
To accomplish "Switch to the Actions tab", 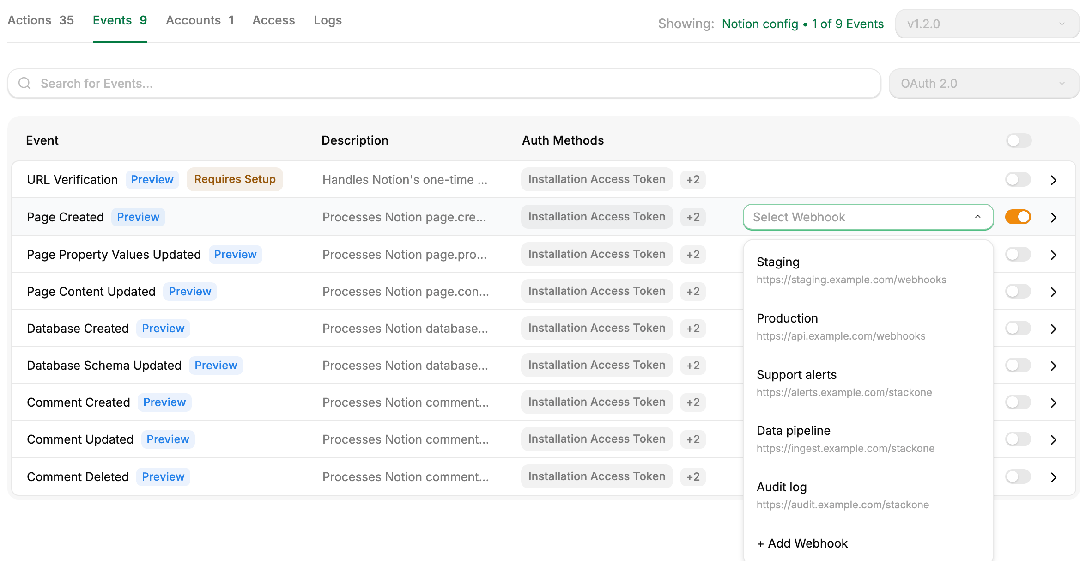I will tap(41, 20).
